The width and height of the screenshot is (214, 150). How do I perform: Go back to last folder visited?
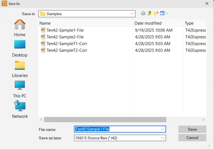coord(143,13)
